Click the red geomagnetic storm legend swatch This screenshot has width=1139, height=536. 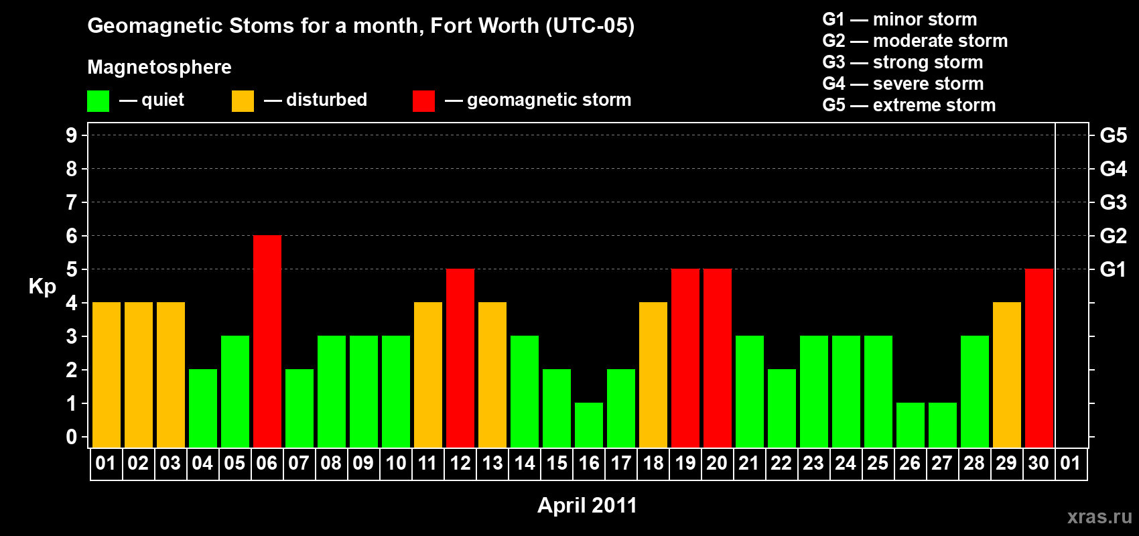(x=423, y=101)
